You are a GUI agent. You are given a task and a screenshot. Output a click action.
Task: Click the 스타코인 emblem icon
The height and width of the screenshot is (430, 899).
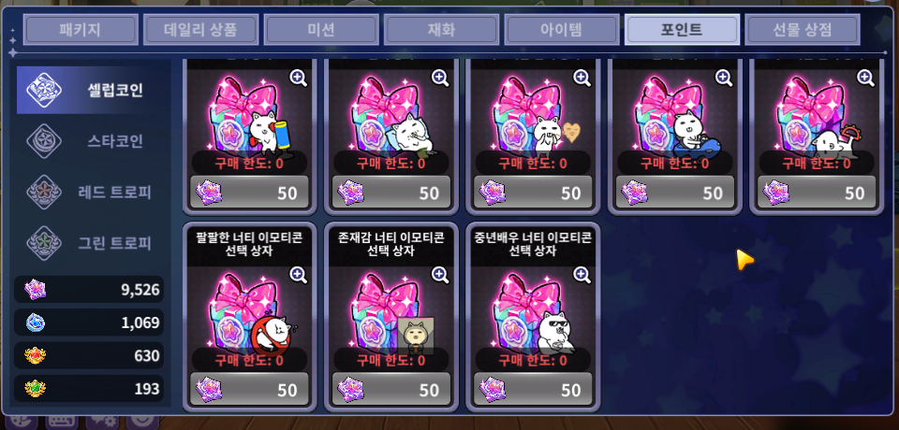coord(45,141)
